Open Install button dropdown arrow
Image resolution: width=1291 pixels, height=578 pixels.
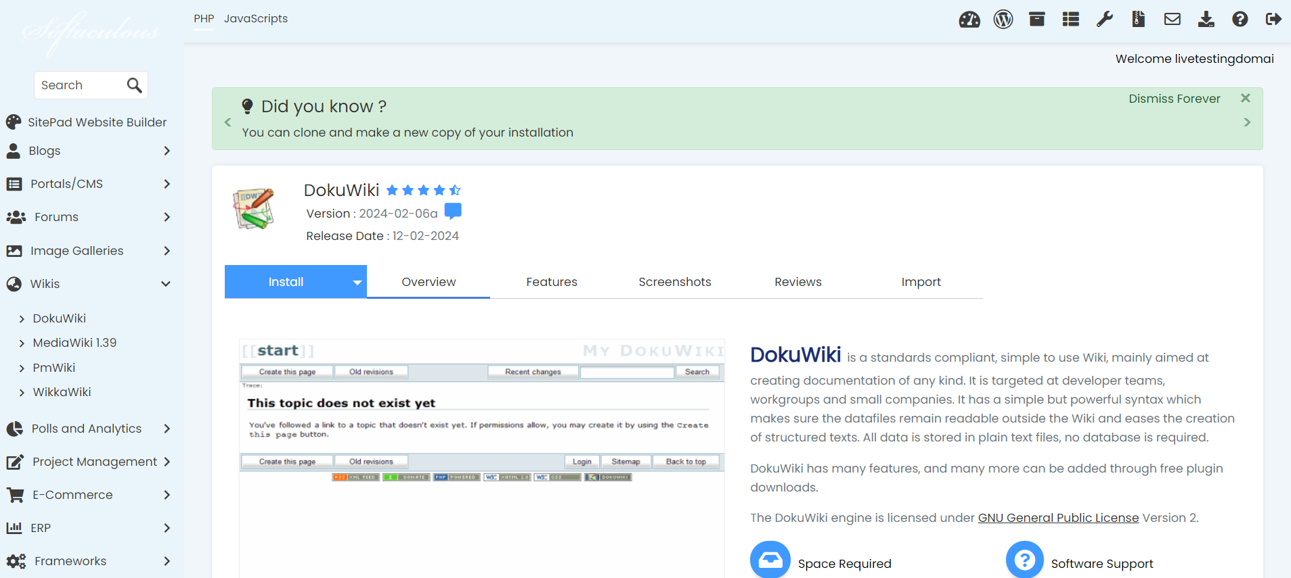click(357, 283)
